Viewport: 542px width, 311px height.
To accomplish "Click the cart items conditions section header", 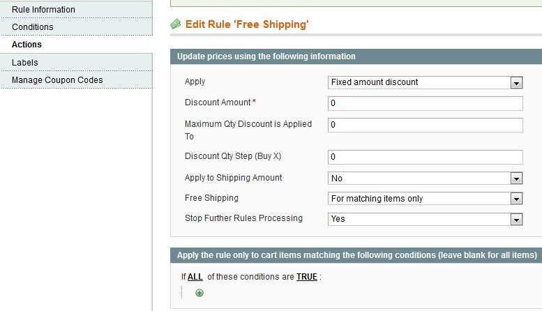I will pyautogui.click(x=356, y=255).
